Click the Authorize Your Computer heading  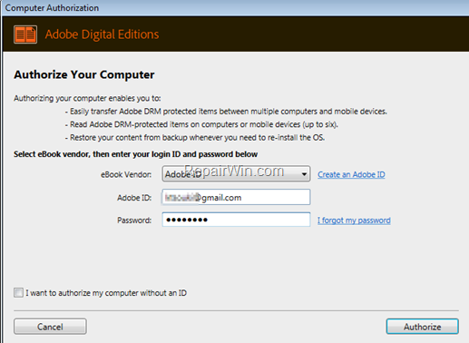[84, 74]
